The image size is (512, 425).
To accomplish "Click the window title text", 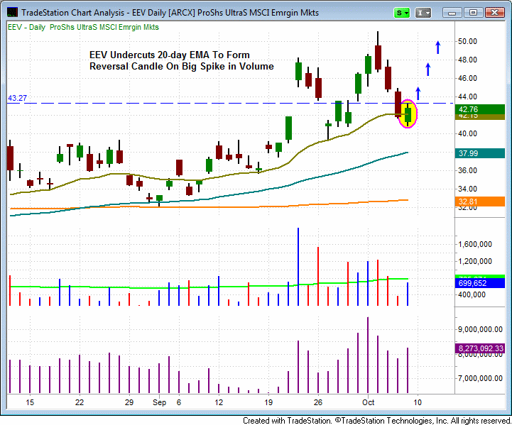I will click(170, 13).
